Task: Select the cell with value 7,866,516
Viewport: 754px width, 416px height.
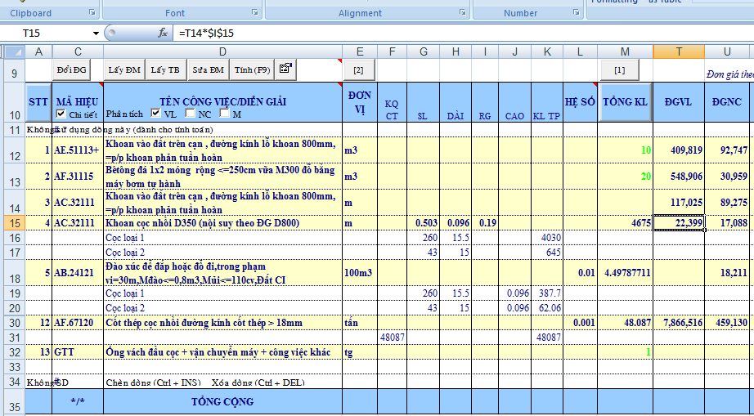Action: point(679,323)
